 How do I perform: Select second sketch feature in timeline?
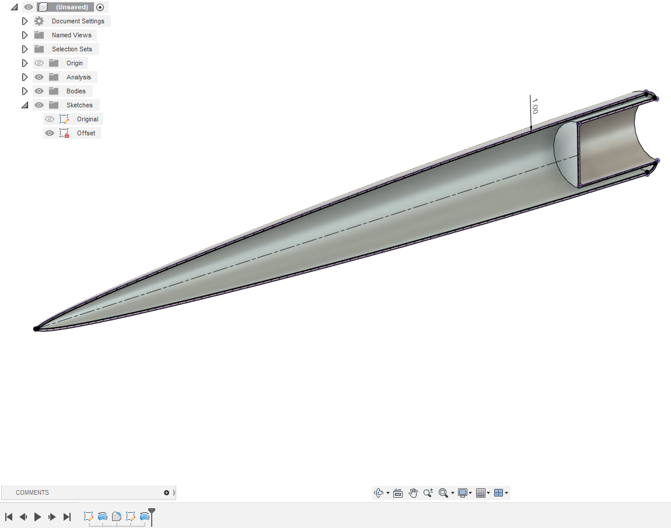pyautogui.click(x=131, y=516)
